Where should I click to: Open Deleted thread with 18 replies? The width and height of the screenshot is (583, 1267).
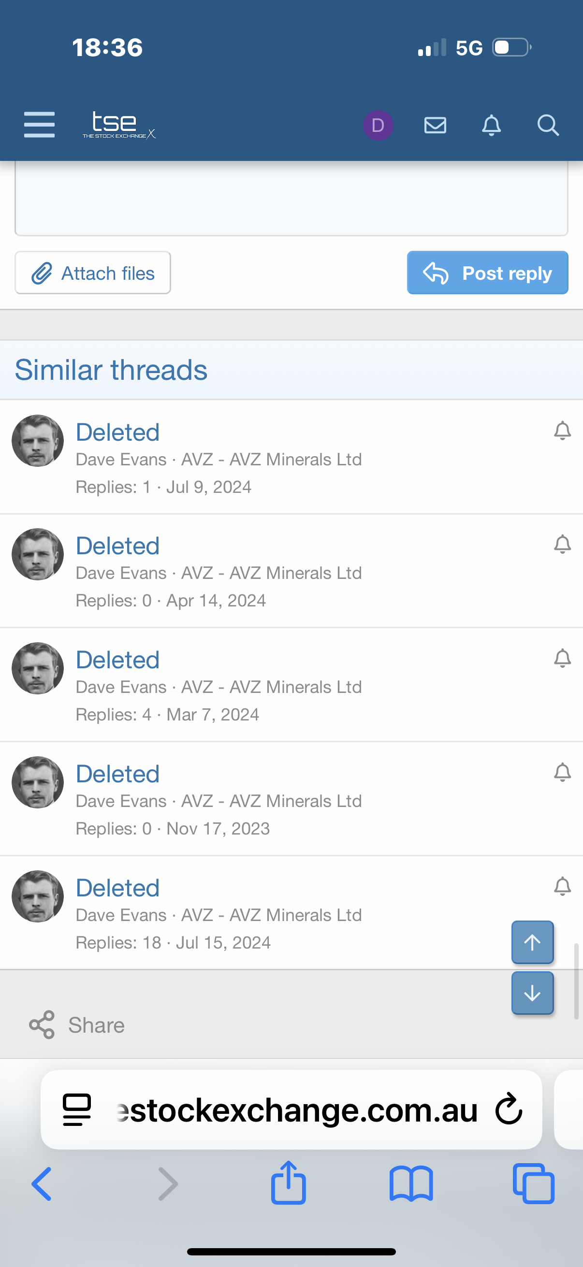pos(117,888)
